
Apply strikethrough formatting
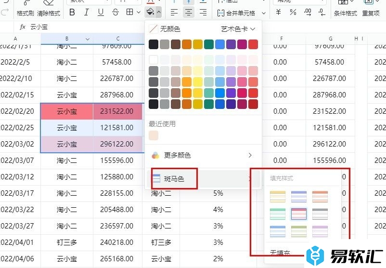(115, 12)
